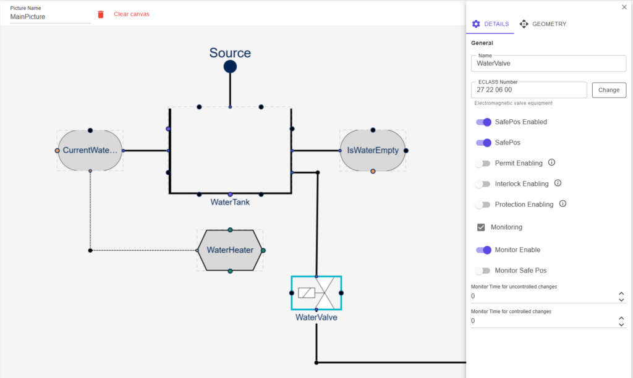Turn on Monitor Safe Pos switch

482,271
